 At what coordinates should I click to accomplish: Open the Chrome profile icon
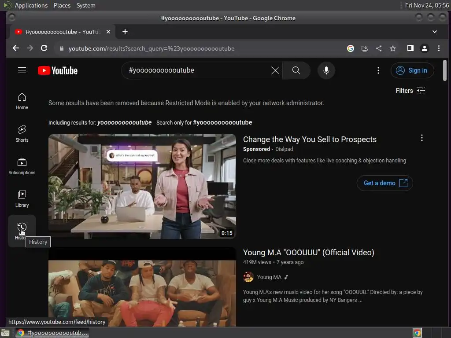(425, 48)
